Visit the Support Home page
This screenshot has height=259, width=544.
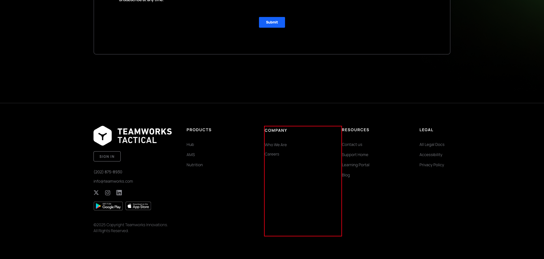pos(355,155)
